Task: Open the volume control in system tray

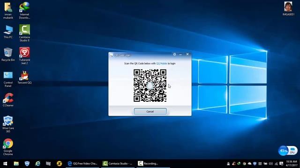Action: 271,164
